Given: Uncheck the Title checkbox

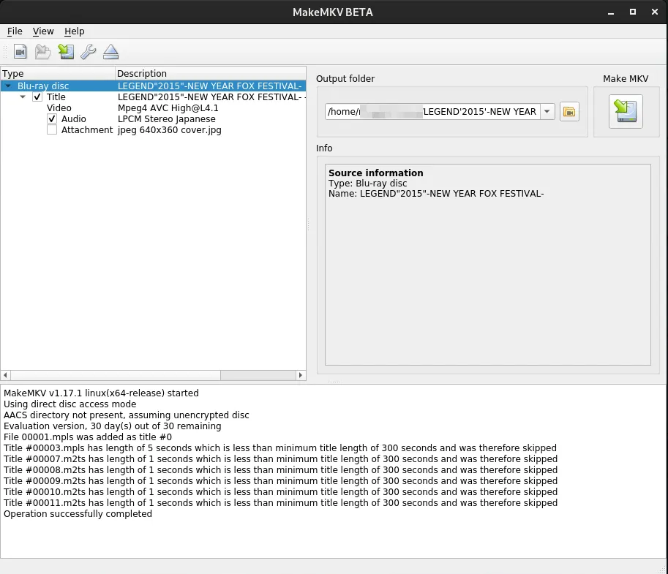Looking at the screenshot, I should click(37, 97).
